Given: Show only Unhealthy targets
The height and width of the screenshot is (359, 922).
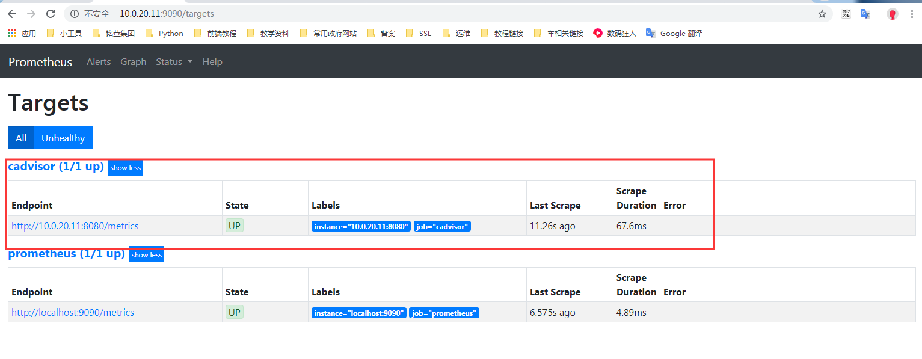Looking at the screenshot, I should click(63, 138).
